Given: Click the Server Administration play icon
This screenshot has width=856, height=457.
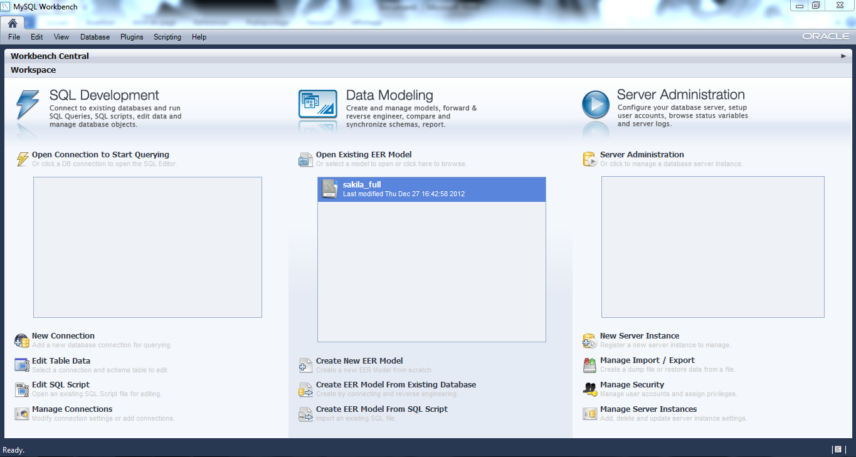Looking at the screenshot, I should [595, 105].
